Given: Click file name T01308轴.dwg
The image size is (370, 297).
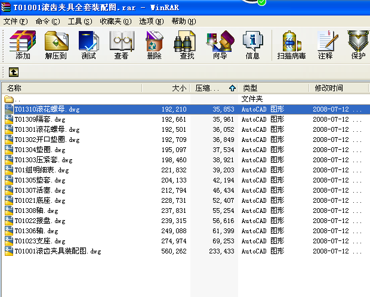Looking at the screenshot, I should tap(36, 211).
